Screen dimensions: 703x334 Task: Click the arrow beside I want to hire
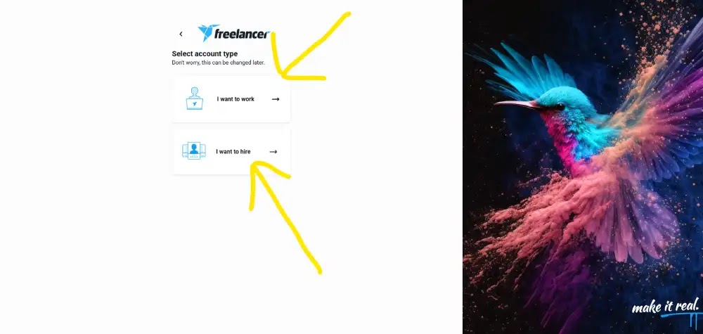tap(273, 152)
